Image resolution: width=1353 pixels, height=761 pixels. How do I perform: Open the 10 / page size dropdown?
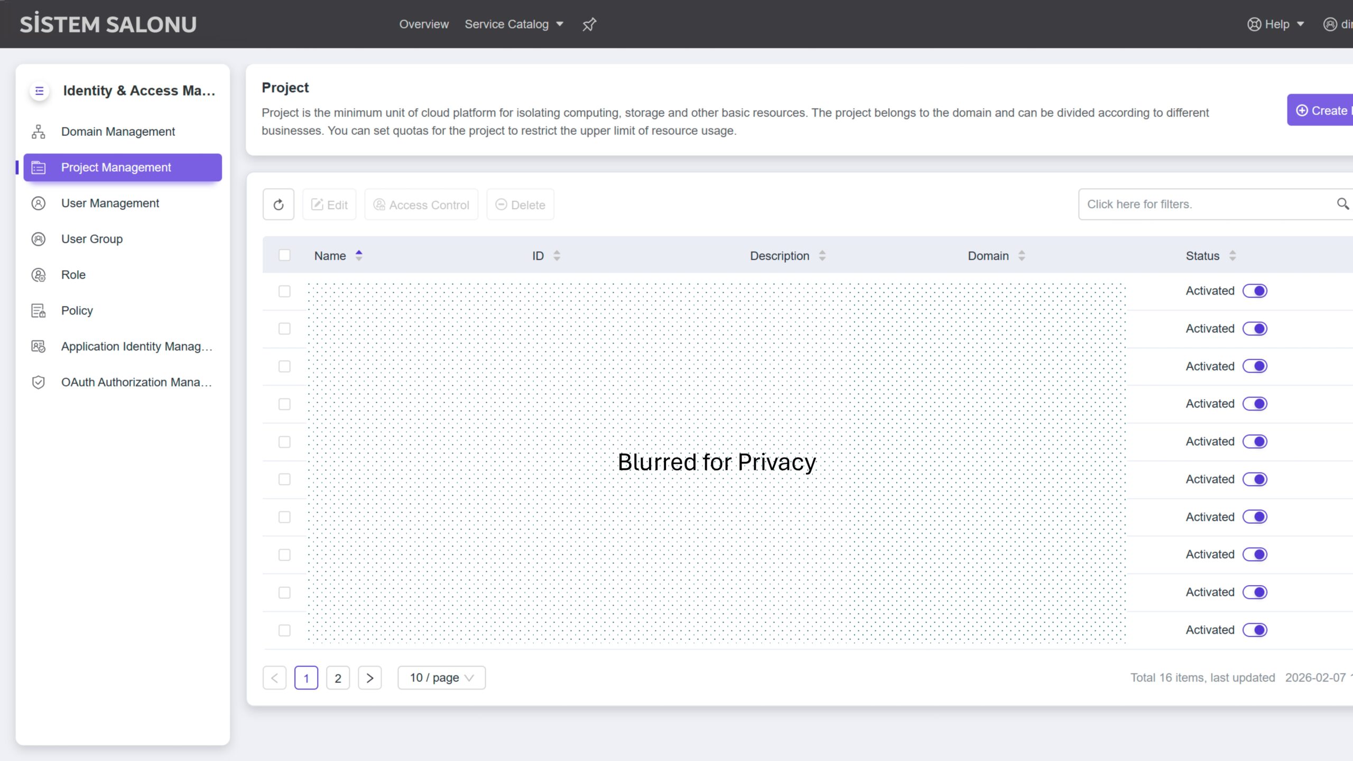441,678
